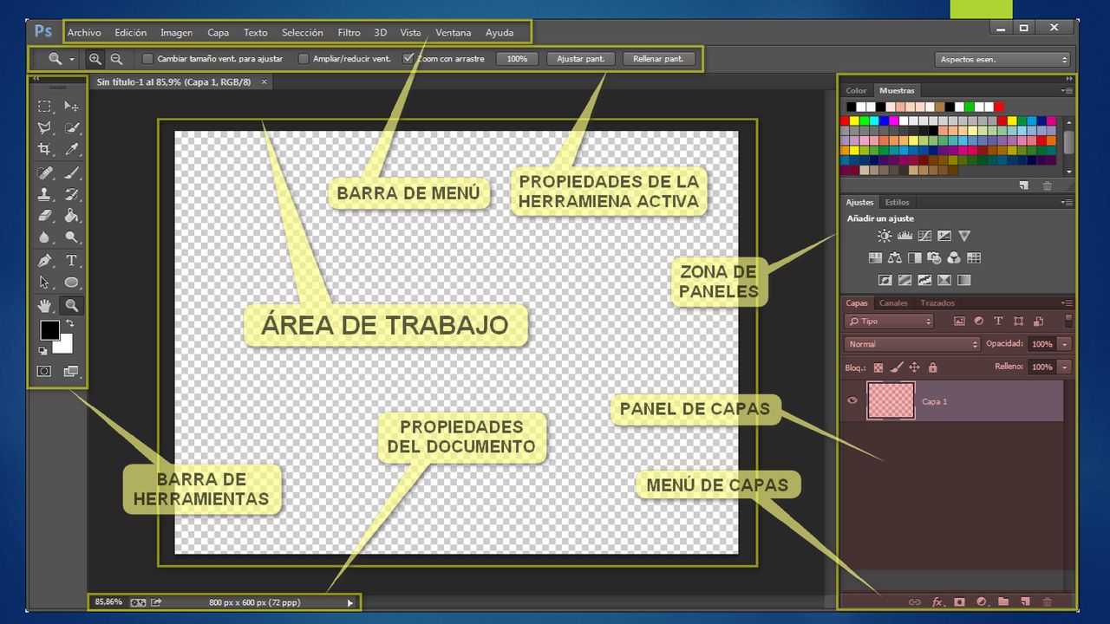Select the Eyedropper tool
Viewport: 1110px width, 624px height.
(72, 150)
